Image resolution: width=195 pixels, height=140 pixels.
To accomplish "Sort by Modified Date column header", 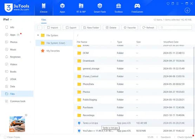I will point(171,42).
